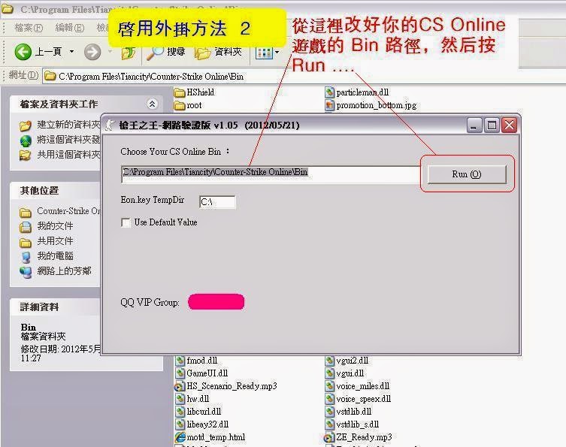
Task: Select ZE_Ready.mp3 file
Action: [358, 437]
